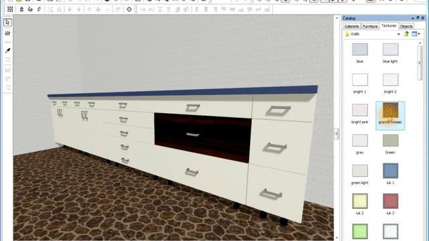Pick the bright 1 texture
Image resolution: width=429 pixels, height=241 pixels.
click(360, 80)
